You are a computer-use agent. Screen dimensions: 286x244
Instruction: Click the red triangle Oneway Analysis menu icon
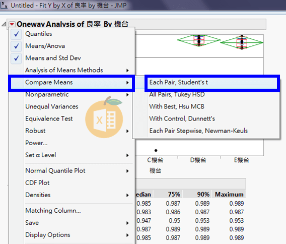12,24
